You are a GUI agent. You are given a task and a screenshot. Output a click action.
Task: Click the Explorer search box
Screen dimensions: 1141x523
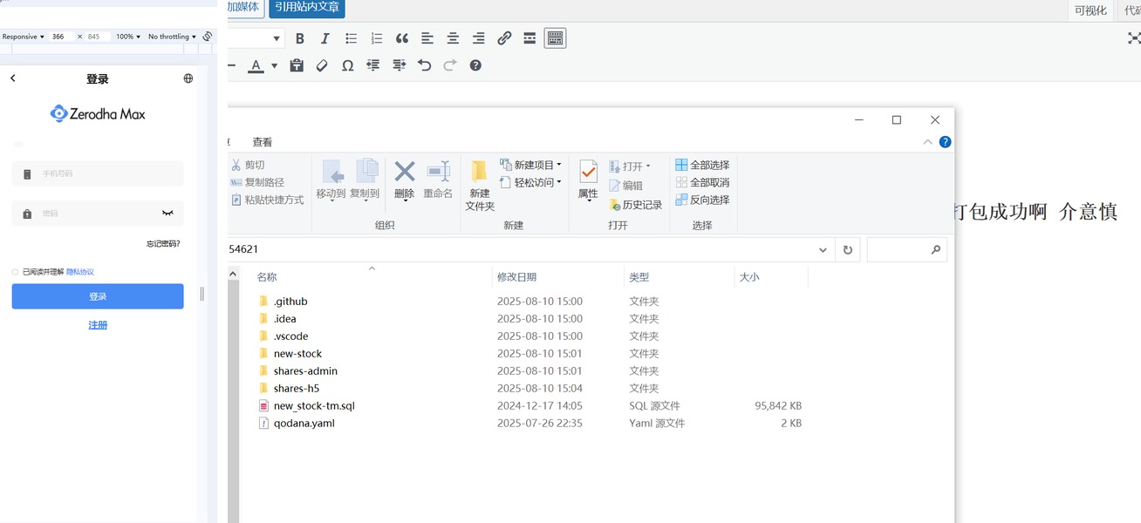pos(906,249)
